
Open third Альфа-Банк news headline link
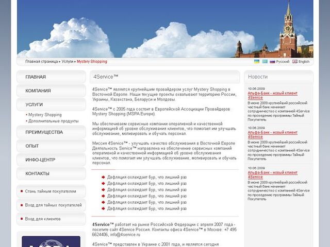tap(273, 175)
